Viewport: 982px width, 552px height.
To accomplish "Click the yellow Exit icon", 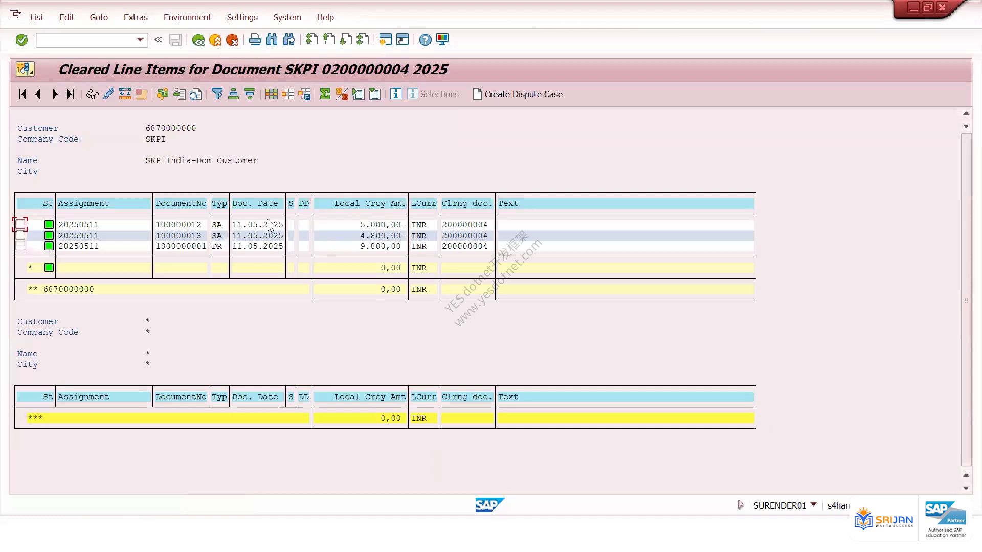I will 215,40.
